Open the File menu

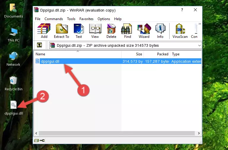(38, 19)
